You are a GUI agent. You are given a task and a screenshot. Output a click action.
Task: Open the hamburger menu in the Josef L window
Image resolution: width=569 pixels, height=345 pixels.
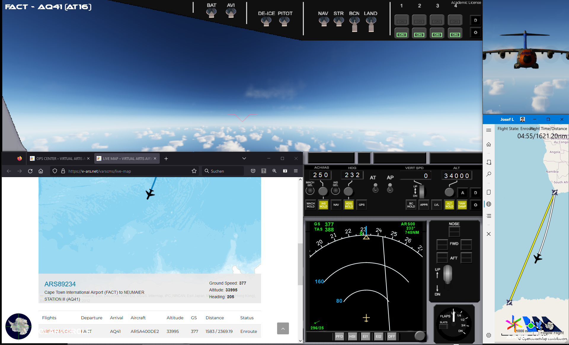pyautogui.click(x=489, y=130)
